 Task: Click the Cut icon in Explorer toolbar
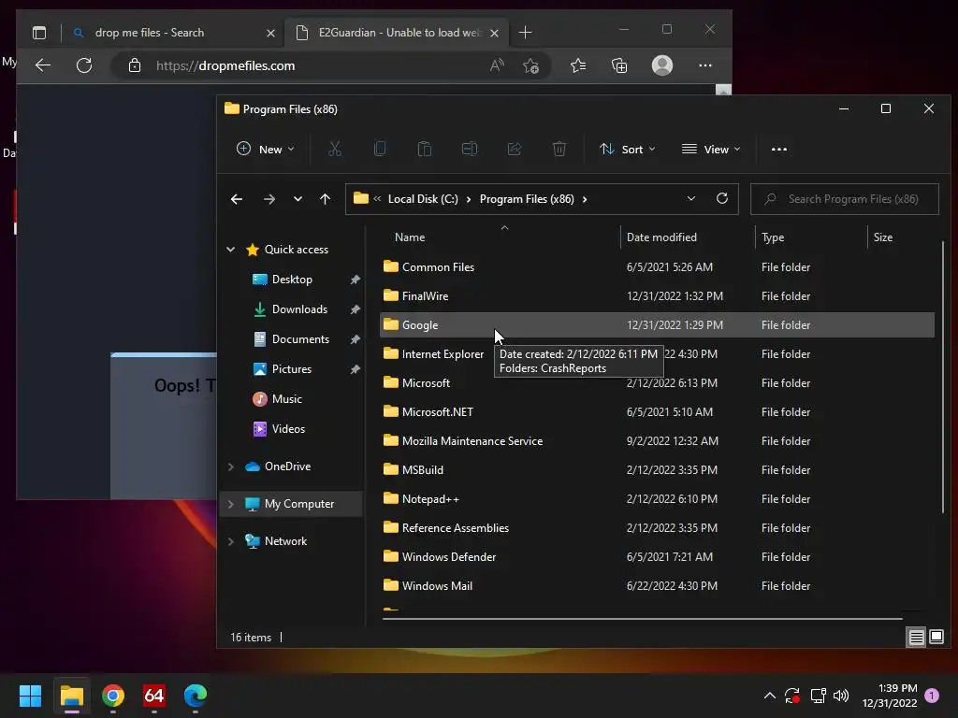tap(335, 149)
